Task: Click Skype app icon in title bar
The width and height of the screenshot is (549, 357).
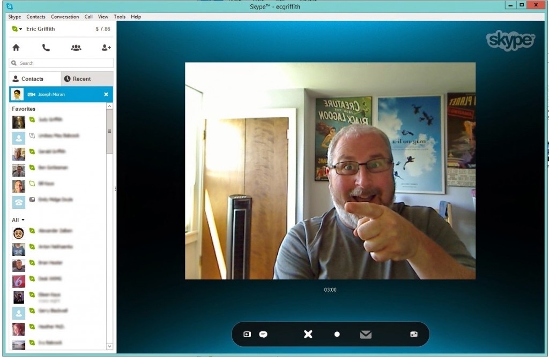Action: 10,6
